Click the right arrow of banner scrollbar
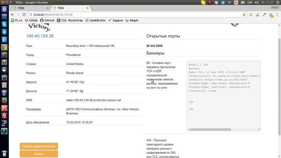The height and width of the screenshot is (158, 281). (x=259, y=129)
